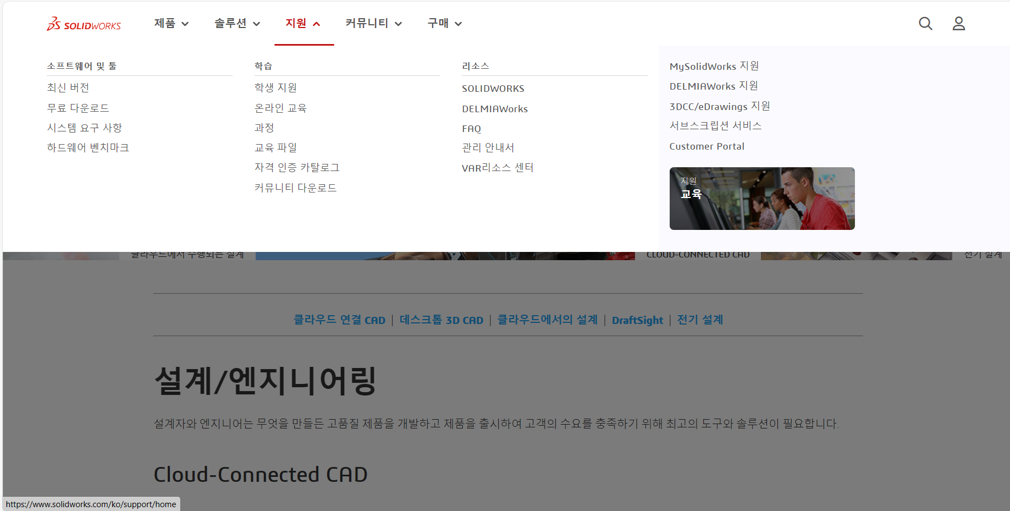Click the 지원 교육 image card

[x=762, y=199]
